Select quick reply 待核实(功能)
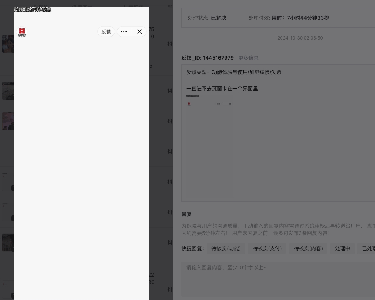The height and width of the screenshot is (300, 375). [x=226, y=248]
